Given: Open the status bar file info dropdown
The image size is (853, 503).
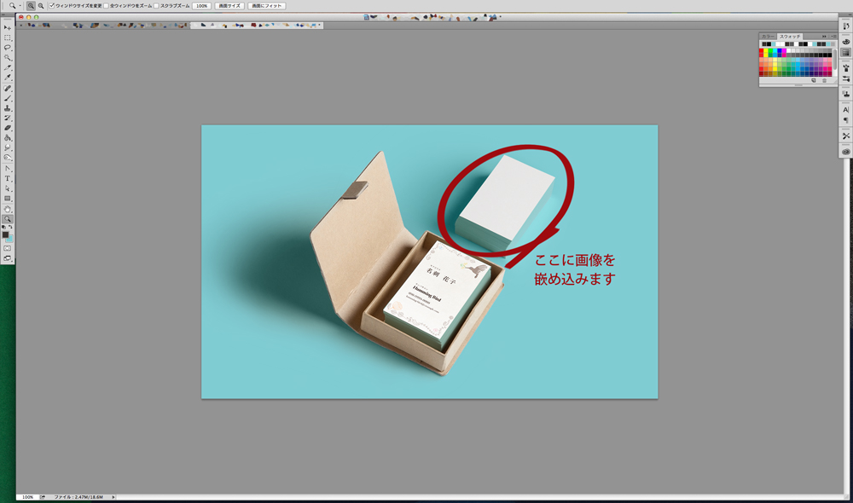Looking at the screenshot, I should (x=112, y=497).
